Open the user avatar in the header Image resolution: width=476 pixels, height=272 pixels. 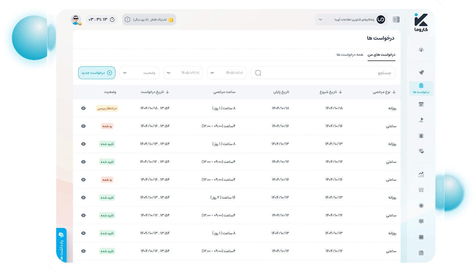coord(76,20)
